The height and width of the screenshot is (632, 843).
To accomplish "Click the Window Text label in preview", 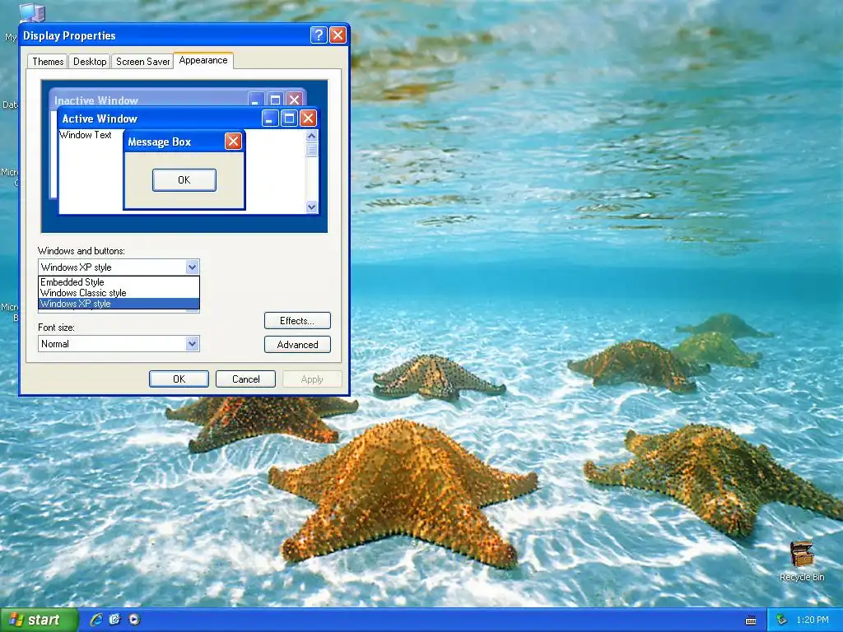I will (x=86, y=135).
